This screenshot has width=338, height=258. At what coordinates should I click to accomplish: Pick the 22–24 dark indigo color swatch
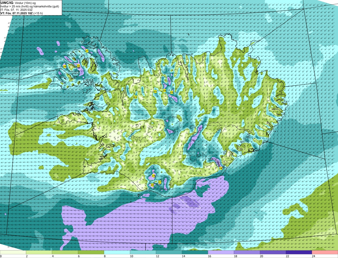pos(299,252)
